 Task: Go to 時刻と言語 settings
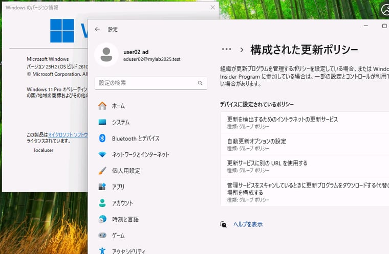coord(124,219)
